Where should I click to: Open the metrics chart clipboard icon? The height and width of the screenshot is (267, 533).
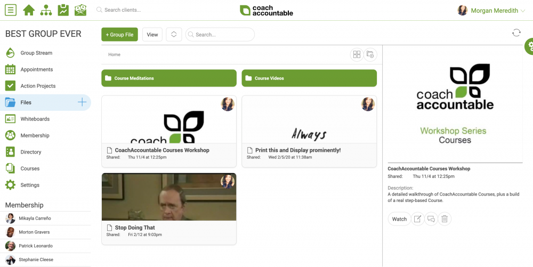[x=63, y=10]
